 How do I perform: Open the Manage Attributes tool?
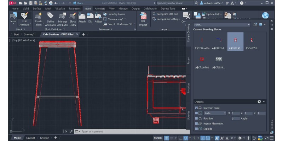[63, 19]
